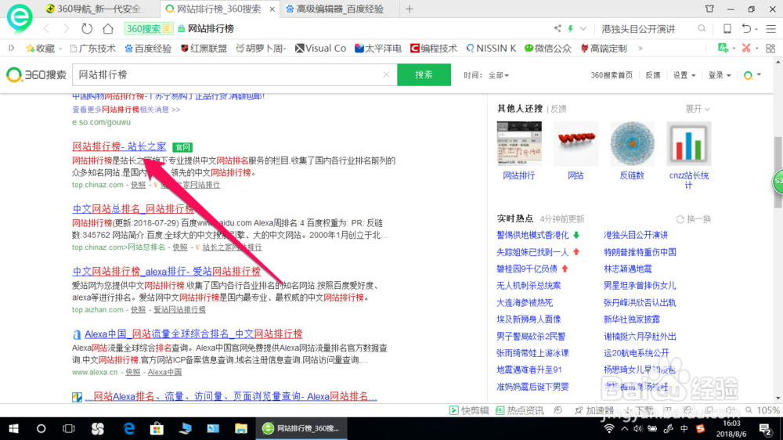Open the 登录 dropdown
This screenshot has height=440, width=783.
(720, 75)
